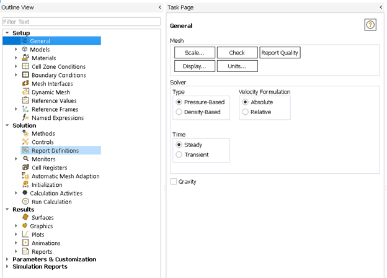
Task: Click the Filter Text input field
Action: pos(81,22)
